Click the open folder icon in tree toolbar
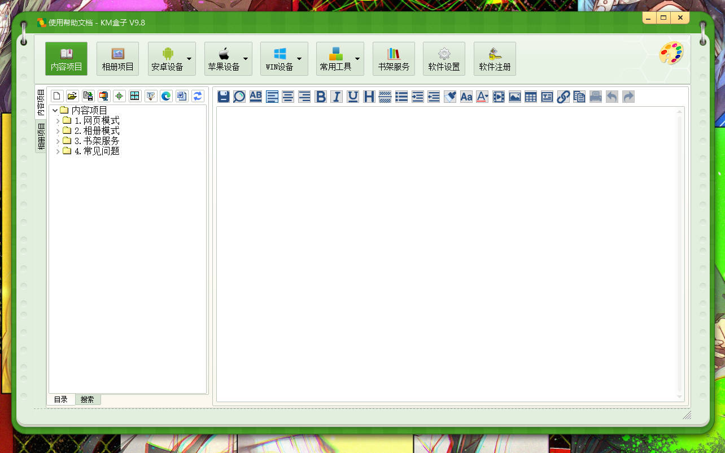Viewport: 725px width, 453px height. tap(72, 96)
